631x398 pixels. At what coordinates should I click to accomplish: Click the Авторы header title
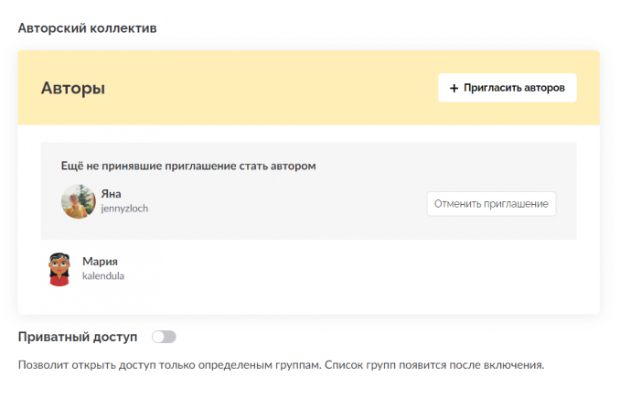73,88
